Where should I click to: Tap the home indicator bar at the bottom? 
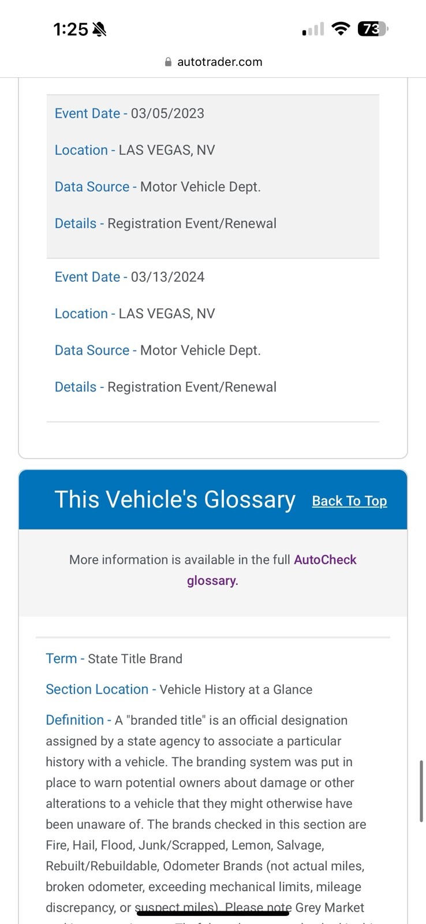coord(212,913)
